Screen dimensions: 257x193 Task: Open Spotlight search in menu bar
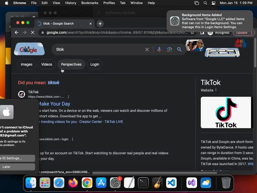(x=205, y=3)
